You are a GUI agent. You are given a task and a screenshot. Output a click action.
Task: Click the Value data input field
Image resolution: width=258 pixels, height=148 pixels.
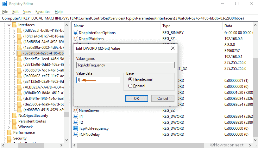[98, 80]
